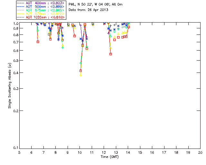Viewport: 206px width, 165px height.
Task: Click the x-axis tick label 15
Action: click(x=140, y=152)
